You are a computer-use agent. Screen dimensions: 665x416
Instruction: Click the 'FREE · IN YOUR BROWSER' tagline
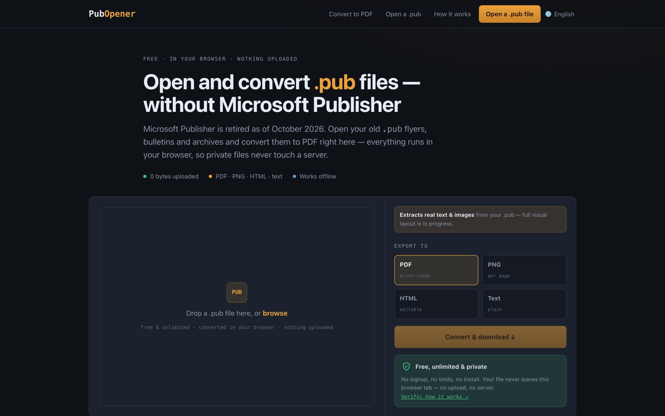220,59
